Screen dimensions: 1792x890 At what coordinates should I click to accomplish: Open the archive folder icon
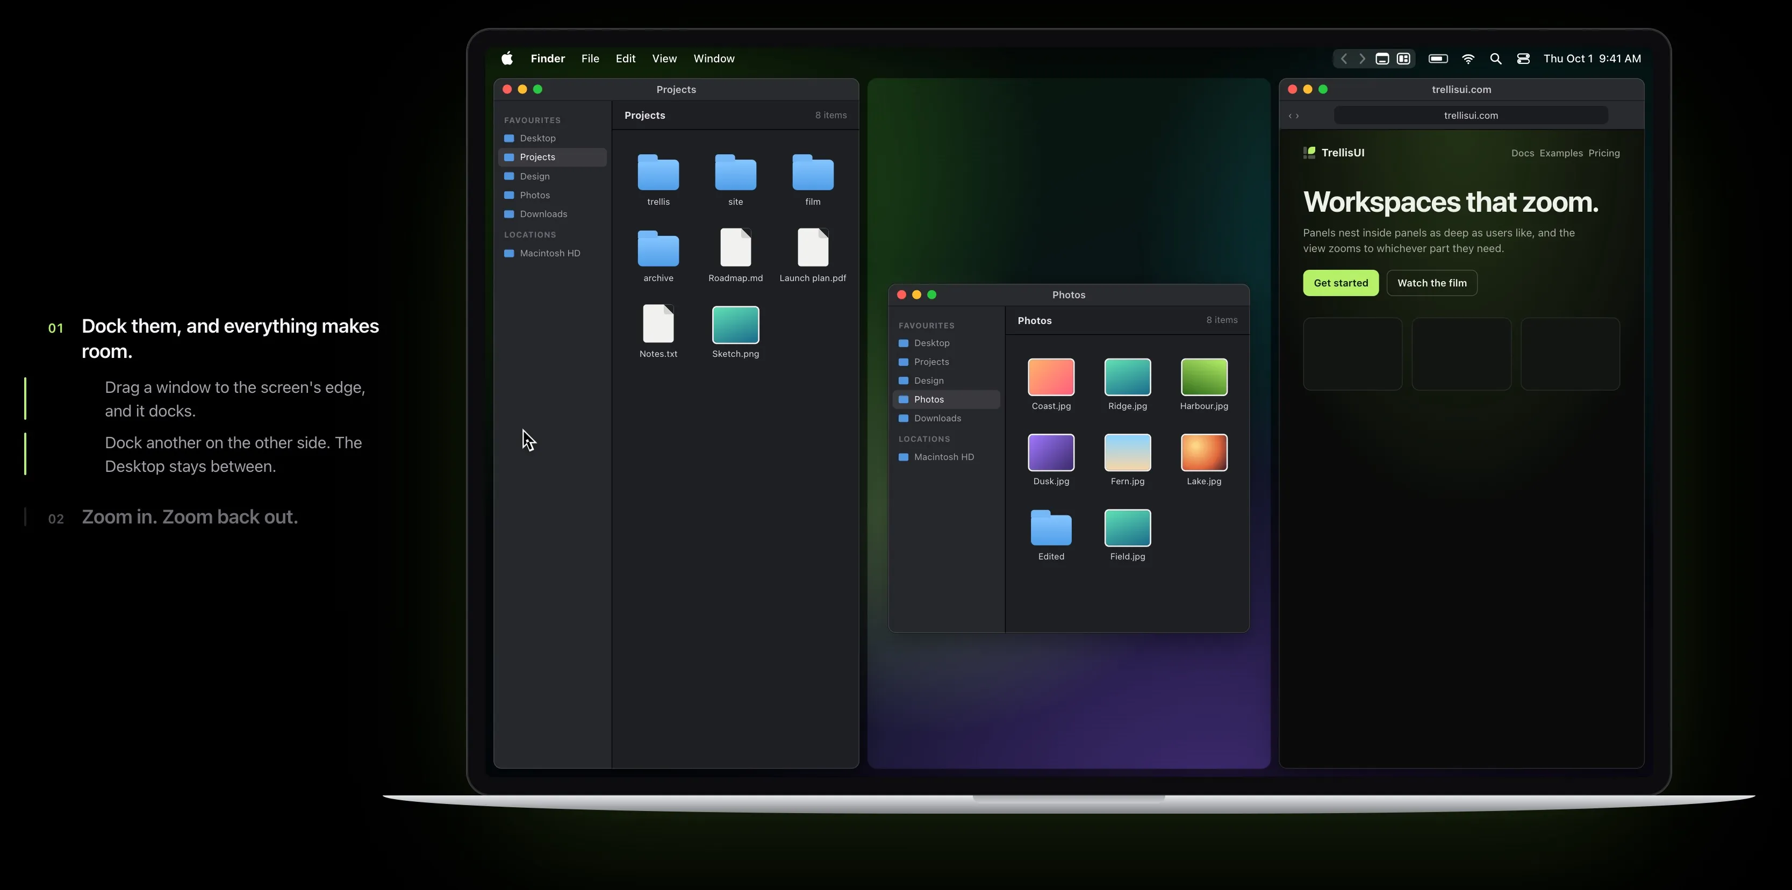click(x=658, y=248)
